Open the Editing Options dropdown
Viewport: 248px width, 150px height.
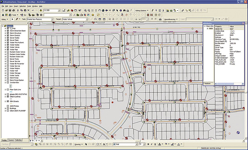point(142,10)
